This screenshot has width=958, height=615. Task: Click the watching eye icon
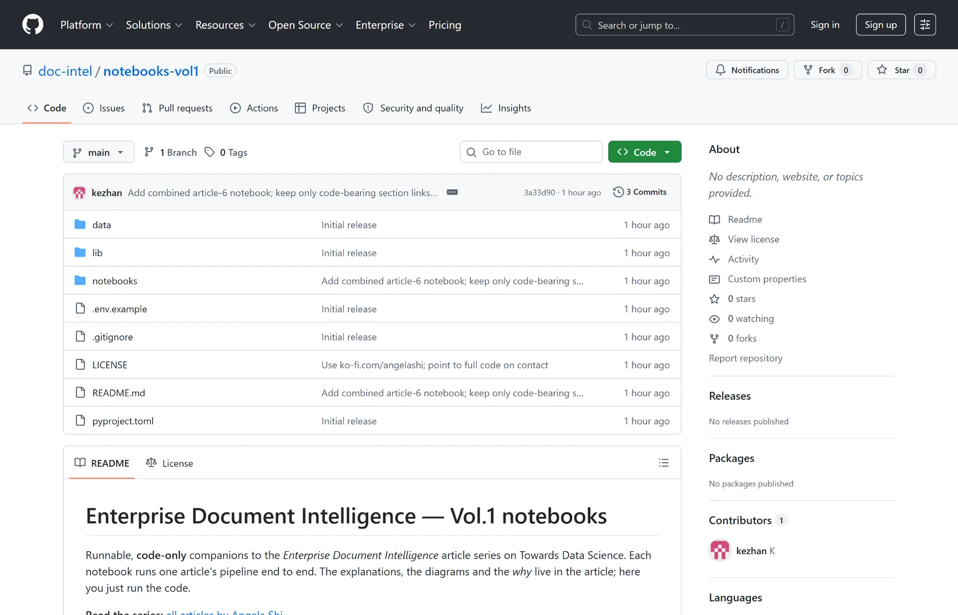(x=715, y=319)
